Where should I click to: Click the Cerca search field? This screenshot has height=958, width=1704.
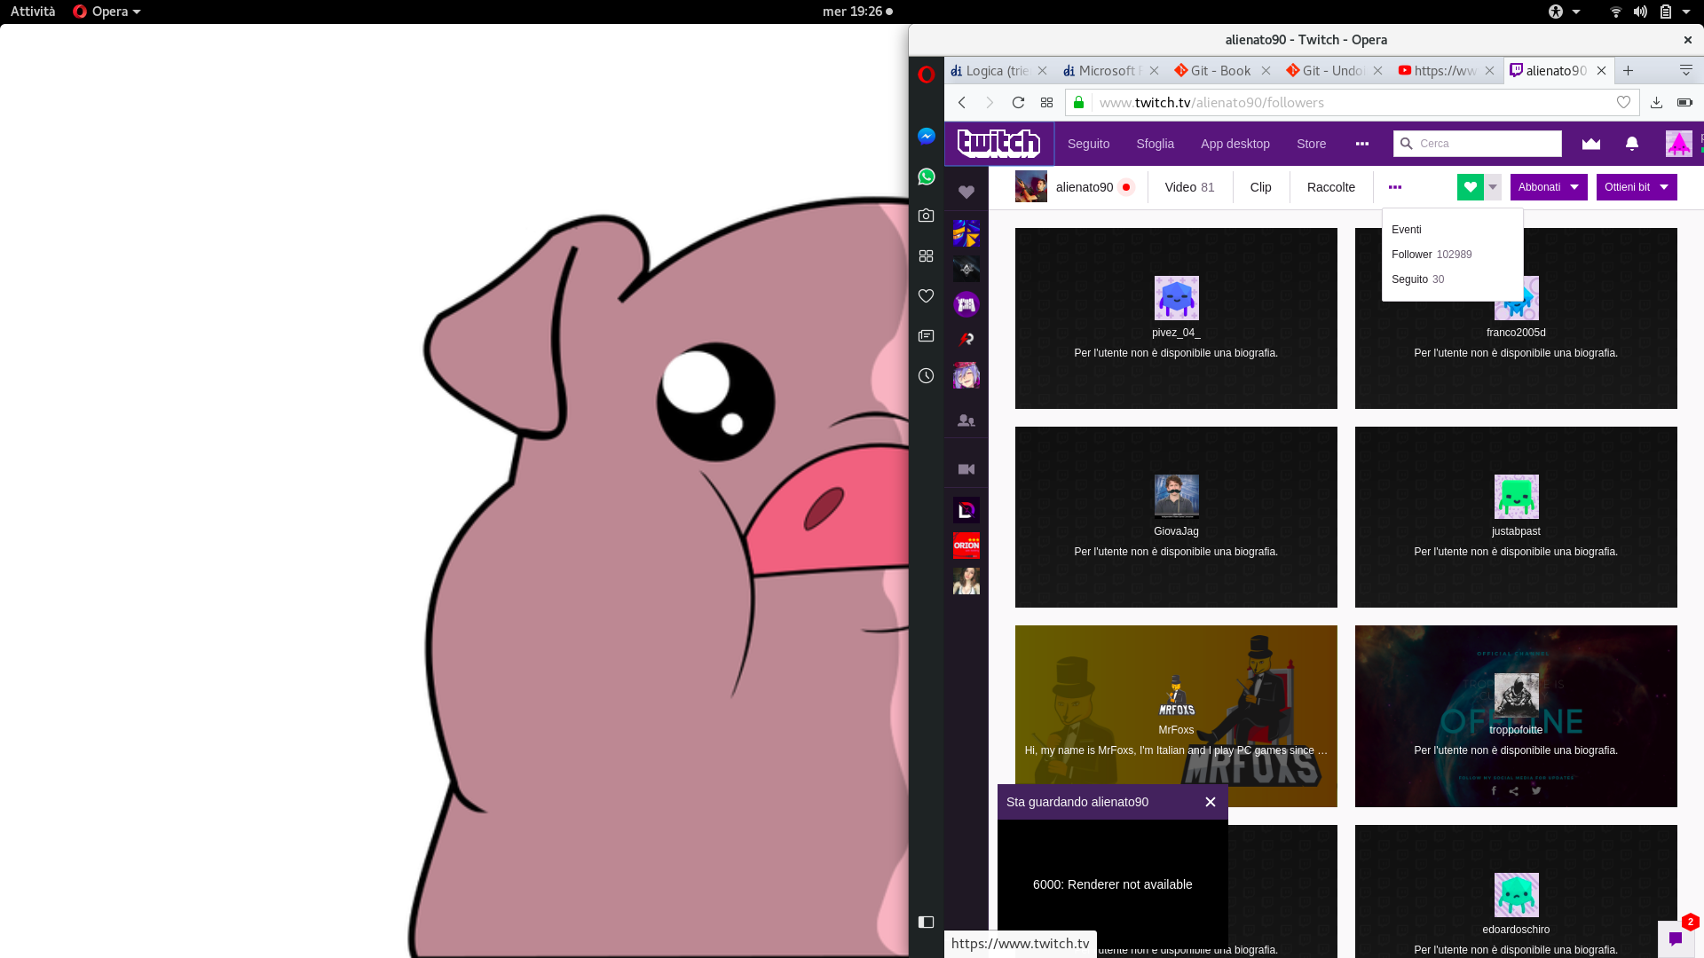coord(1478,144)
